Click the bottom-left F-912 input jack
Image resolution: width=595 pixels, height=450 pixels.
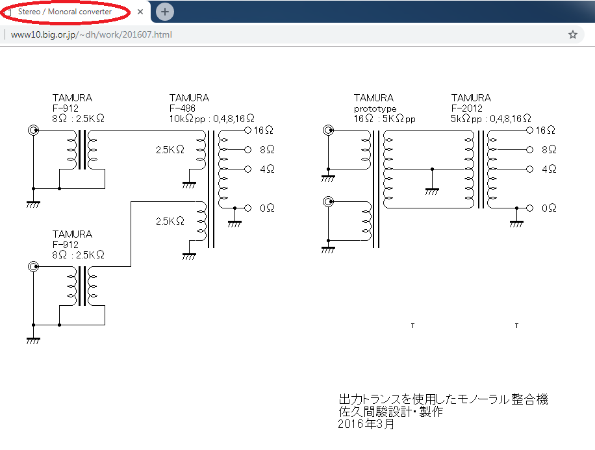tap(33, 266)
